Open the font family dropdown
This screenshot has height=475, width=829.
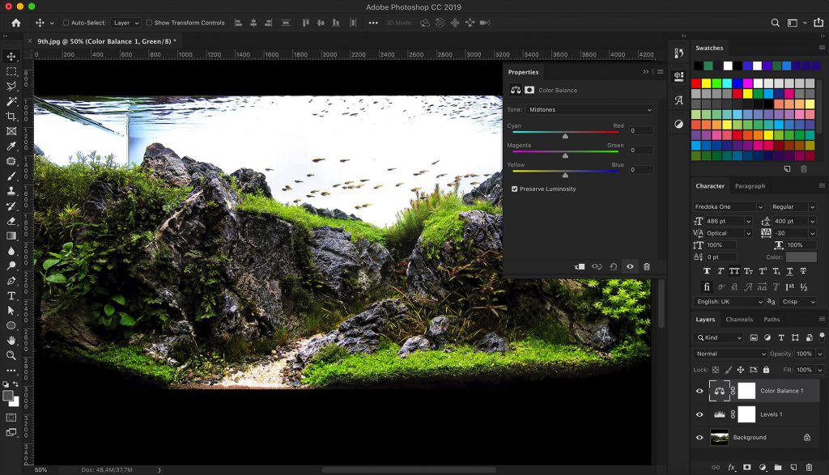(x=725, y=206)
